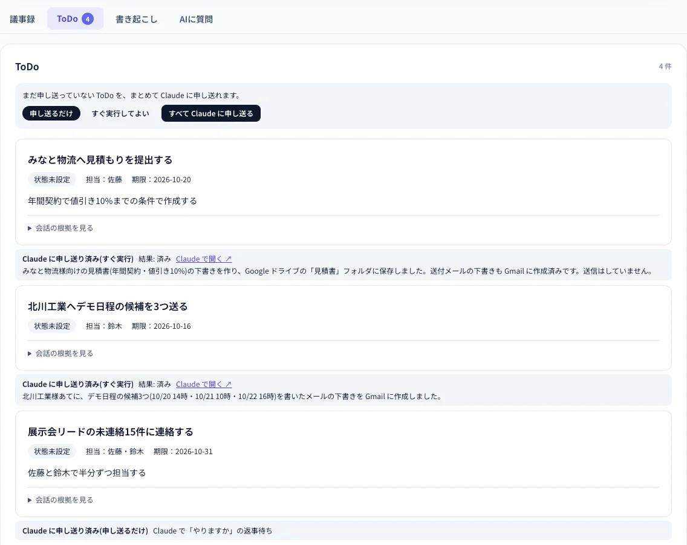Click the 4 件 count label

(665, 66)
